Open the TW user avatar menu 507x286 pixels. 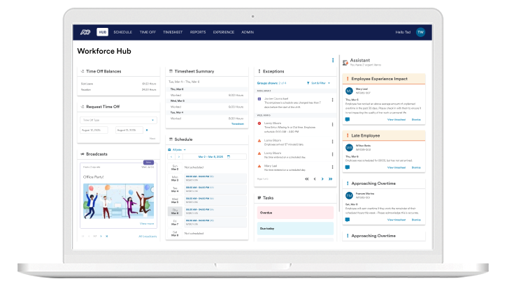coord(420,32)
